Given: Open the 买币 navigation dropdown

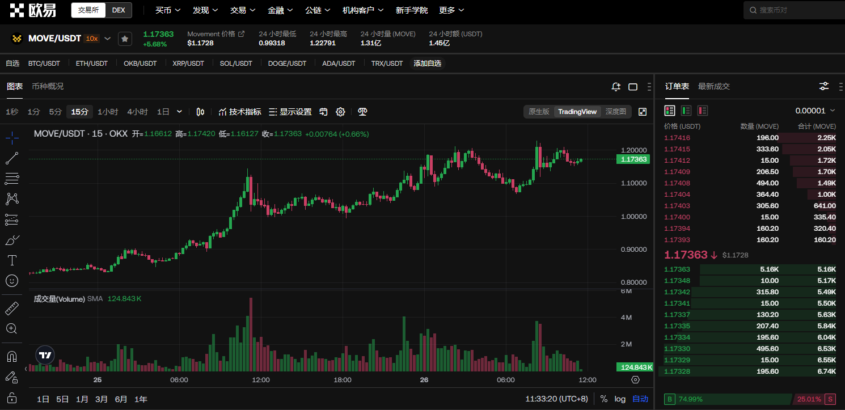Looking at the screenshot, I should pos(168,10).
